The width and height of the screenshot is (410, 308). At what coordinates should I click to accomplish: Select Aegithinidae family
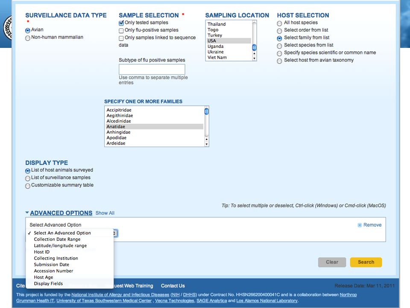click(155, 115)
